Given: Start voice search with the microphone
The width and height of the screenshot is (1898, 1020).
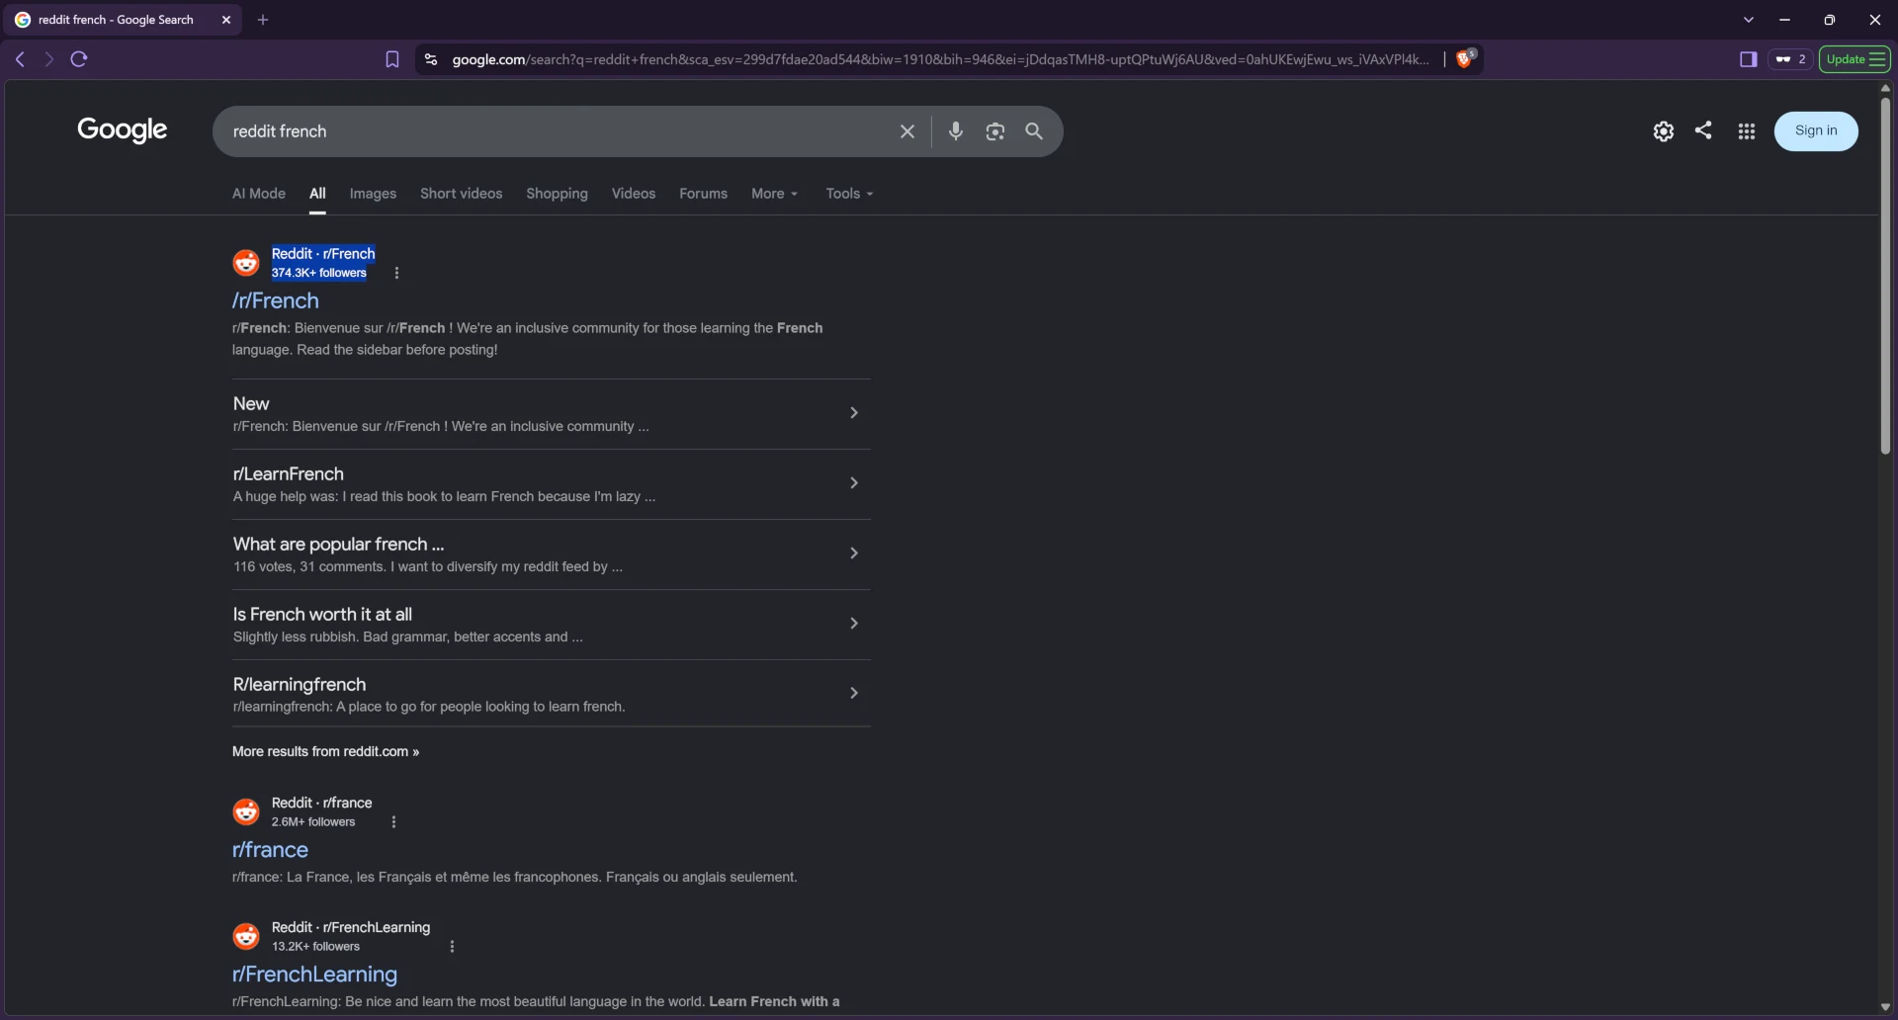Looking at the screenshot, I should coord(955,130).
